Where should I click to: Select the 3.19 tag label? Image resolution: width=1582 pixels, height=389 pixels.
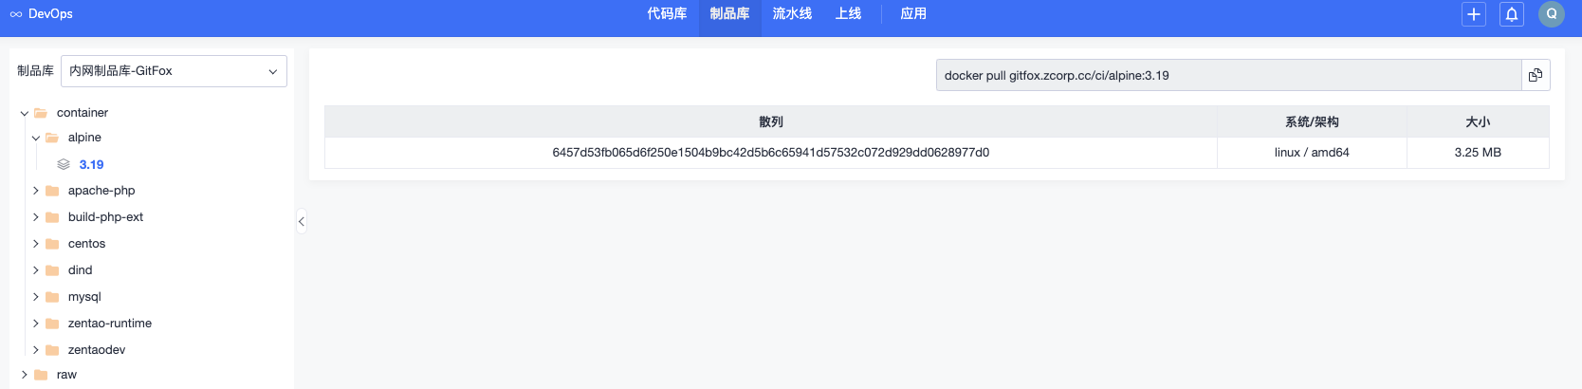91,164
